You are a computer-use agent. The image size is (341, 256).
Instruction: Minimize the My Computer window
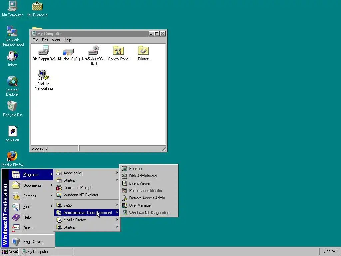pyautogui.click(x=151, y=34)
